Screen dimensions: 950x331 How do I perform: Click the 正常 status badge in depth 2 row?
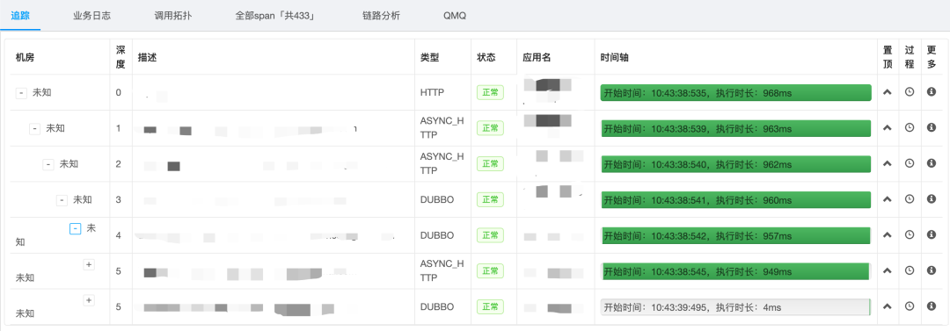(490, 164)
